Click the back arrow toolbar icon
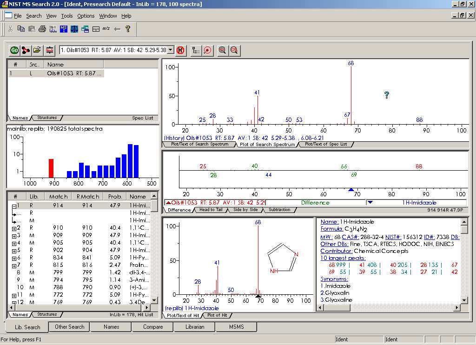 (x=117, y=29)
